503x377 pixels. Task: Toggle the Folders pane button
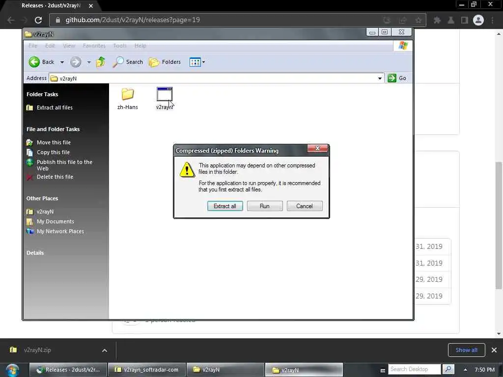(x=165, y=62)
